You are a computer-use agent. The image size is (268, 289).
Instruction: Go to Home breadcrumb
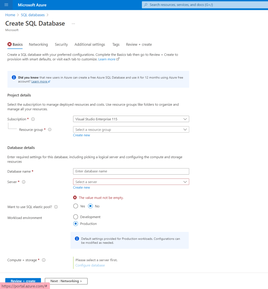click(10, 15)
